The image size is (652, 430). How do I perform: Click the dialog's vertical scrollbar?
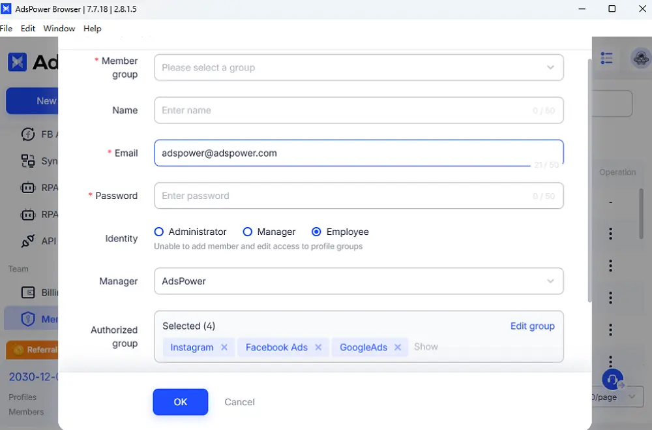pos(589,183)
